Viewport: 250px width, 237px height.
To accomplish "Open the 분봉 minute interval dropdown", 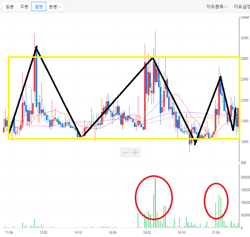I will (55, 6).
